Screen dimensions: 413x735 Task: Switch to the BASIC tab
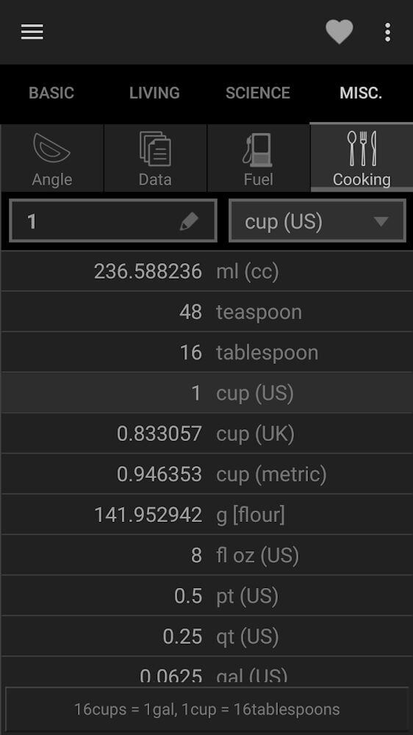click(x=51, y=93)
